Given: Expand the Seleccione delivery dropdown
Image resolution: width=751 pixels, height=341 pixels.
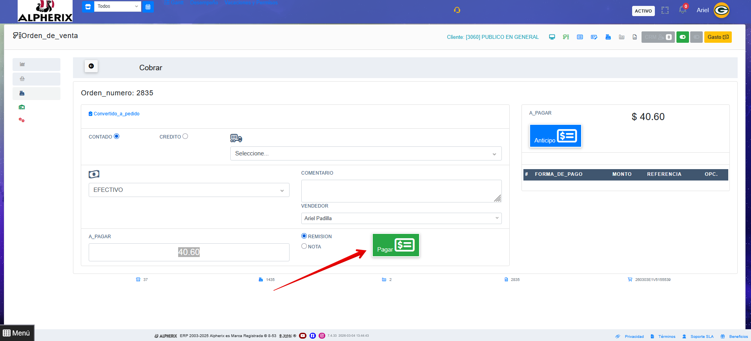Looking at the screenshot, I should point(366,153).
